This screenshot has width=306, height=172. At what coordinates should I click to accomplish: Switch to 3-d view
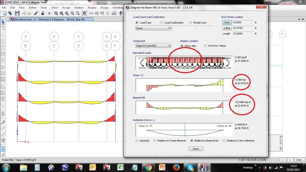coord(91,13)
